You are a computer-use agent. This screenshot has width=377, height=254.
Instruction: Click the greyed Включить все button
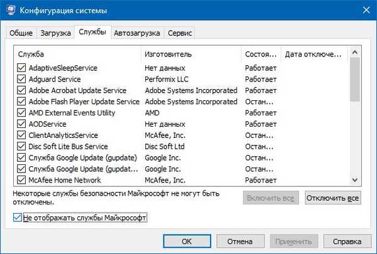[271, 198]
